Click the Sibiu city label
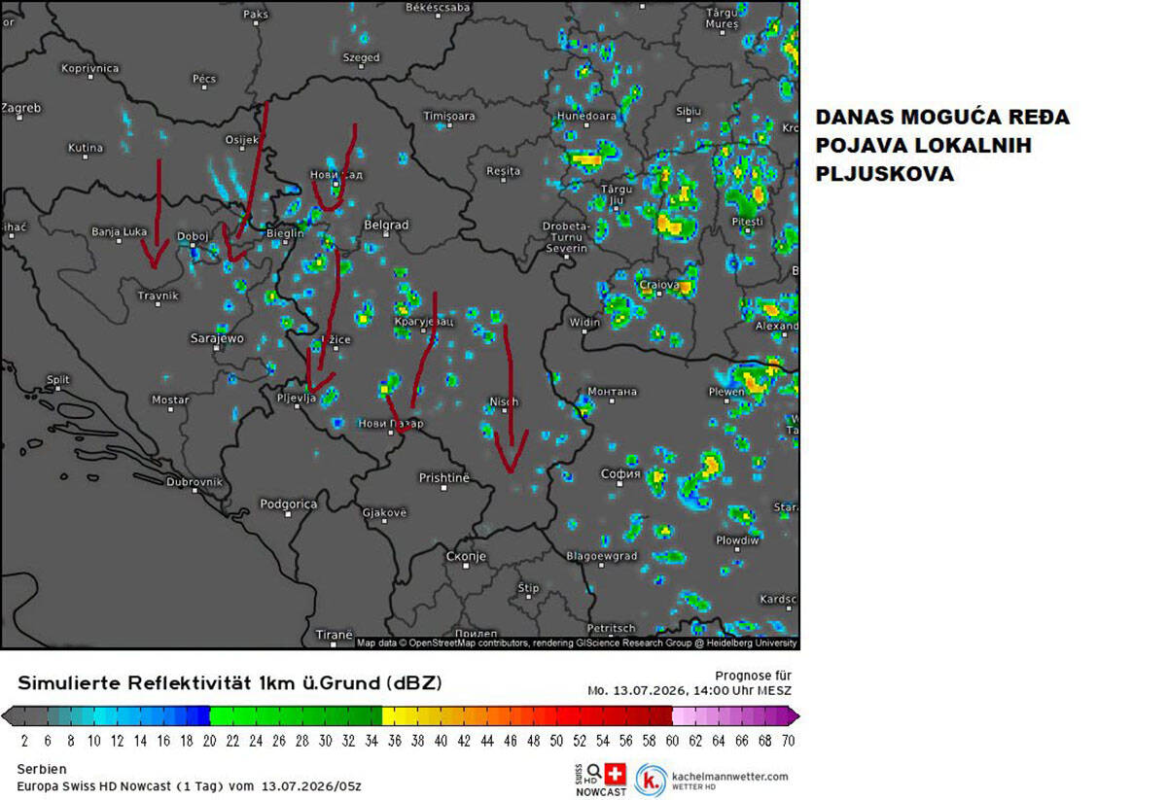The height and width of the screenshot is (800, 1167). pyautogui.click(x=688, y=112)
